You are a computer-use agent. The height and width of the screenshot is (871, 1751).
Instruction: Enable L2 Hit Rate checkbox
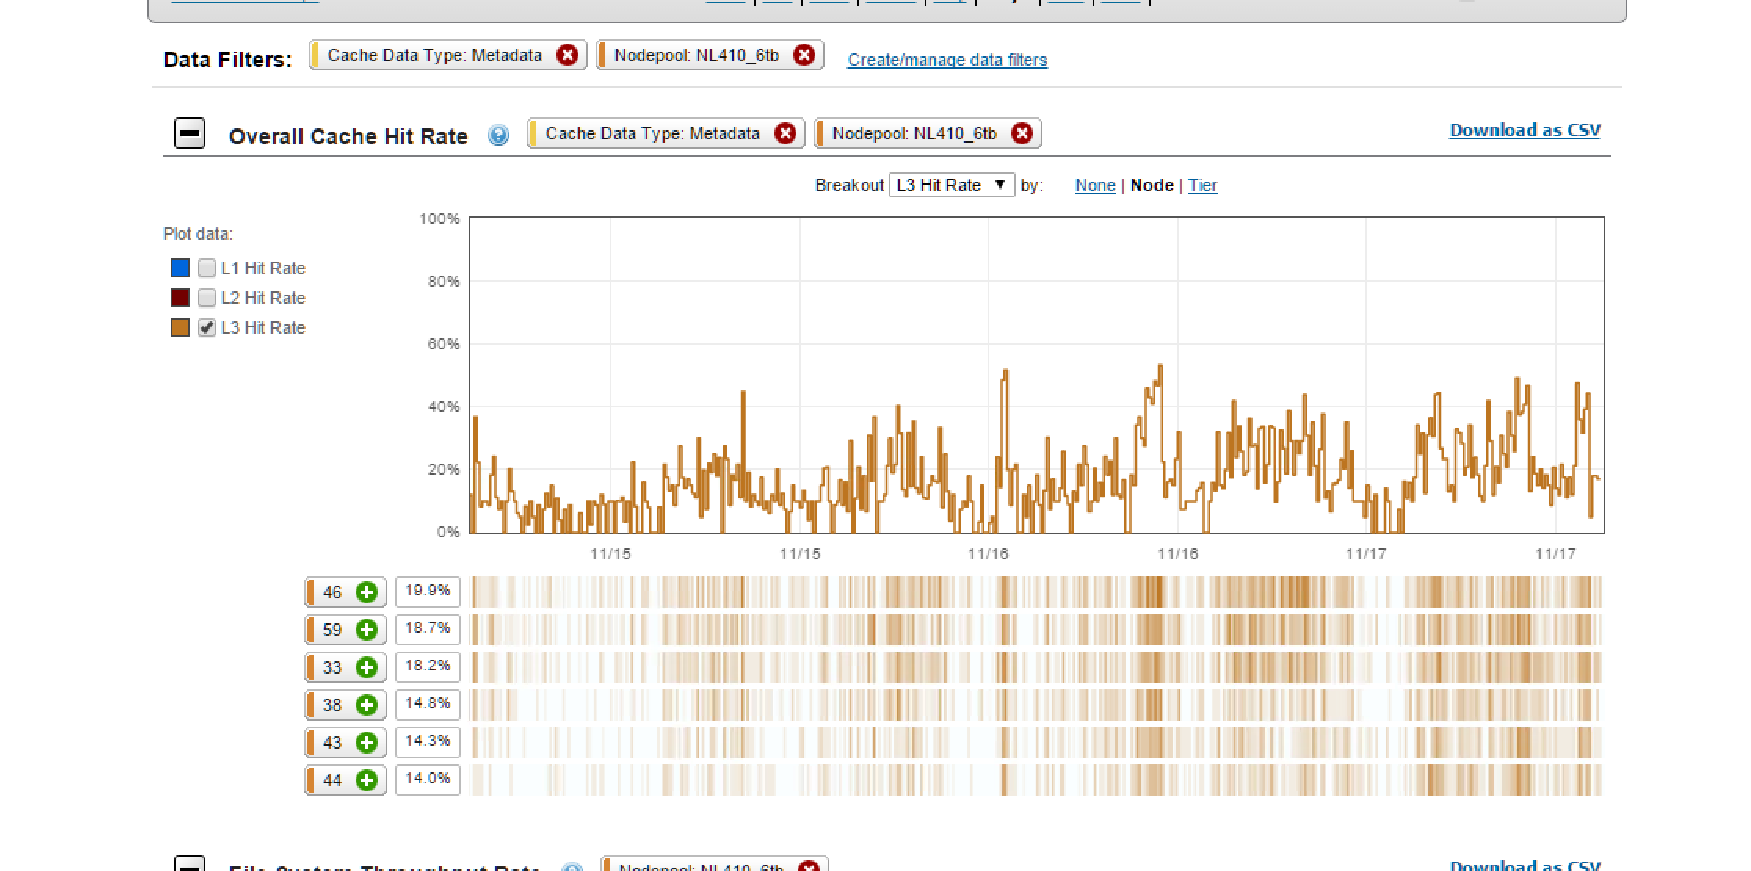(x=207, y=298)
